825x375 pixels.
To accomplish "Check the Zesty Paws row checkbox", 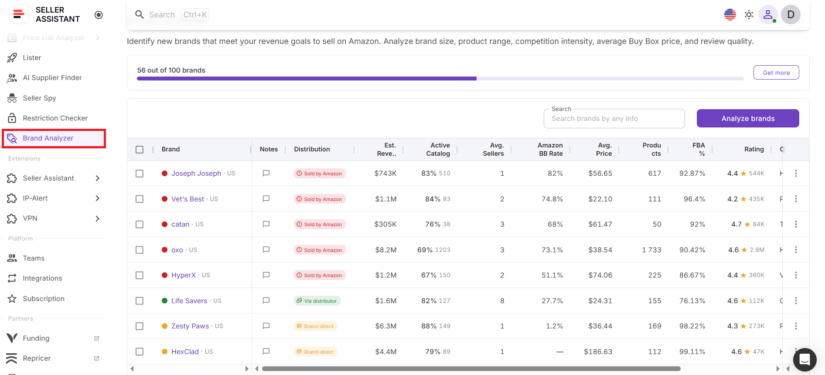I will click(140, 326).
